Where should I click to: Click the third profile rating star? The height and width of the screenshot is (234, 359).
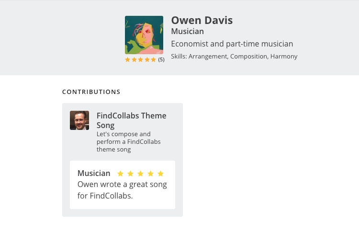click(x=141, y=59)
